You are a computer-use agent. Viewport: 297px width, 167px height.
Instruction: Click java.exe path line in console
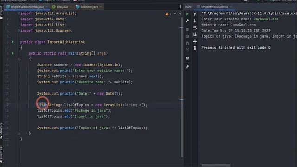(249, 13)
